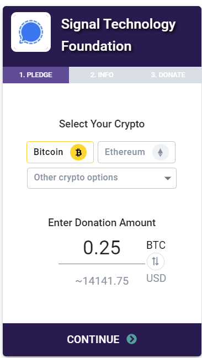Image resolution: width=202 pixels, height=358 pixels.
Task: Click the ~14141.75 converted amount text
Action: coord(102,281)
